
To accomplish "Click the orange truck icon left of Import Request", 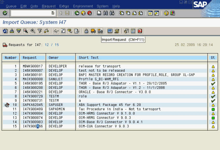I will [93, 31].
